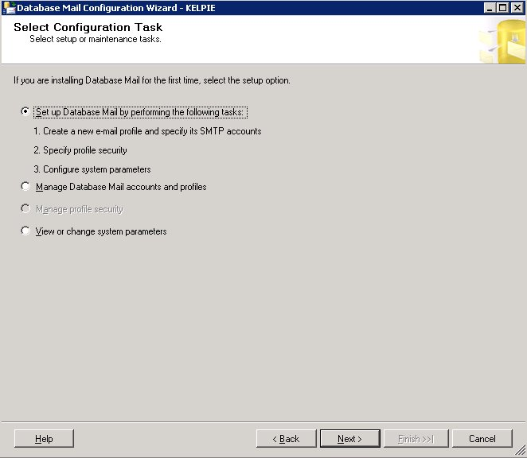This screenshot has width=527, height=458.
Task: Select Set up Database Mail radio option
Action: point(25,111)
